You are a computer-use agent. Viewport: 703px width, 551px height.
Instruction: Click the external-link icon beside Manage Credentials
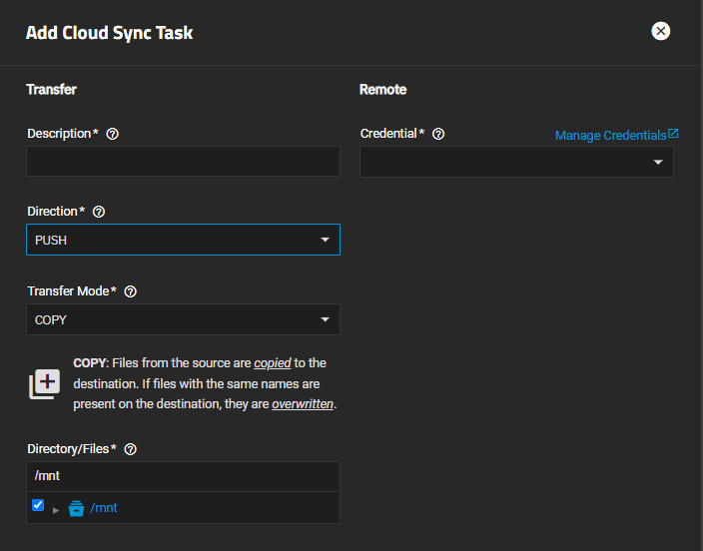point(673,134)
